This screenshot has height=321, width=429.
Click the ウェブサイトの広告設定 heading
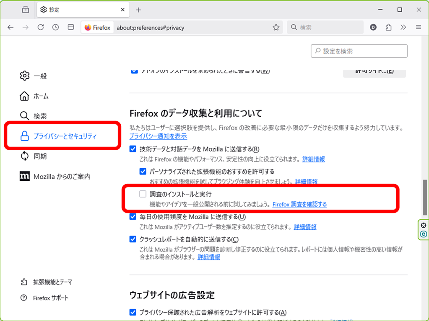tap(172, 295)
